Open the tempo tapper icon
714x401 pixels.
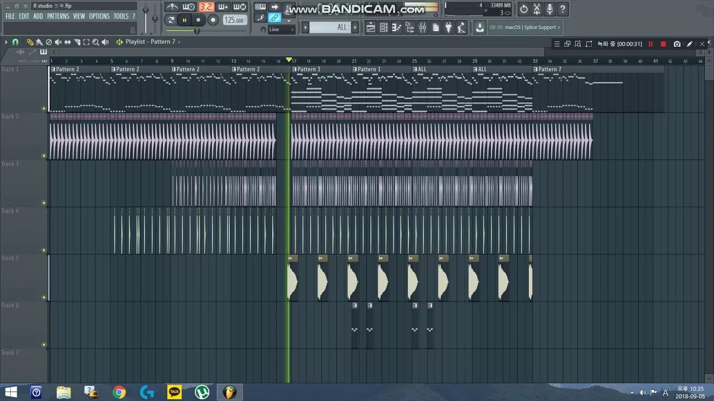[461, 27]
